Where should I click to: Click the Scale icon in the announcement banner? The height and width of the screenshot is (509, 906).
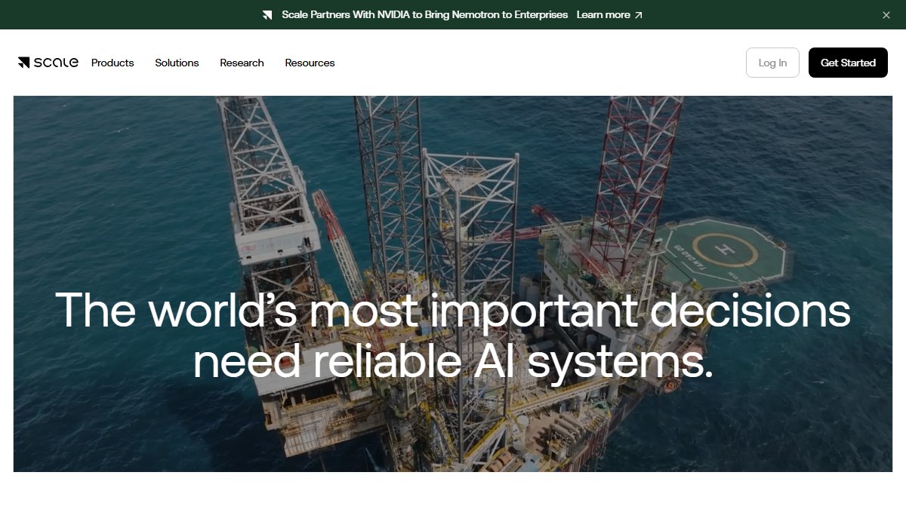click(x=267, y=15)
